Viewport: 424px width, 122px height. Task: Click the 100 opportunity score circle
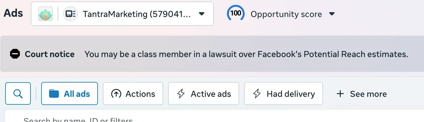pos(235,13)
